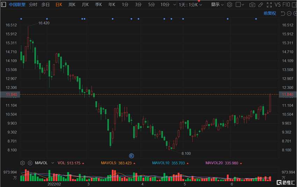Switch to 分时 intraday tab
The width and height of the screenshot is (297, 187).
click(33, 5)
